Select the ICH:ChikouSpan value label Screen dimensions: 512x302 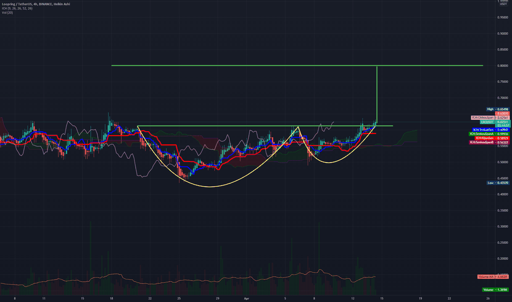click(x=490, y=118)
